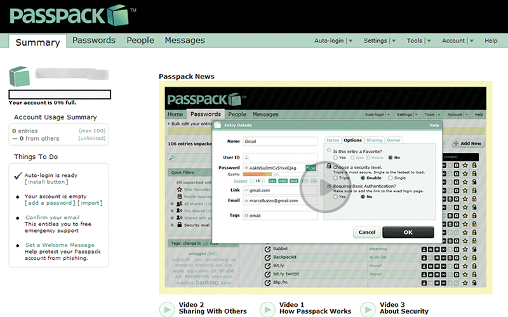Image resolution: width=508 pixels, height=317 pixels.
Task: Select Owner tab in preview dialog
Action: [393, 140]
